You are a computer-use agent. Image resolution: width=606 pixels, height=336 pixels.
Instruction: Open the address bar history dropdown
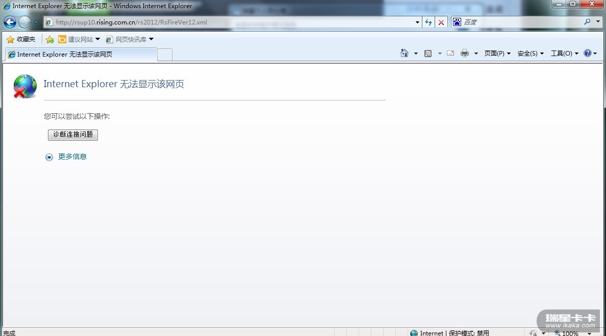click(417, 22)
